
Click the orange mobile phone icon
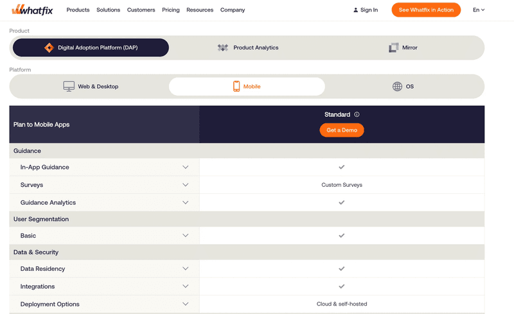(x=236, y=86)
